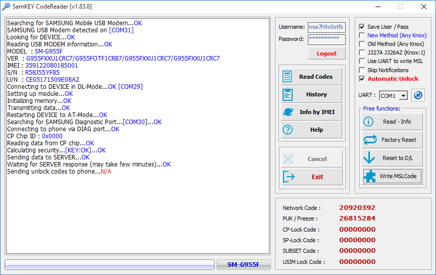Click the CP-Lock Code value

(357, 230)
